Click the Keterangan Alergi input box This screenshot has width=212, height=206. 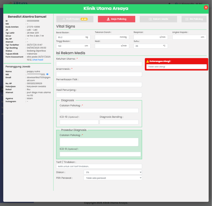[x=176, y=66]
